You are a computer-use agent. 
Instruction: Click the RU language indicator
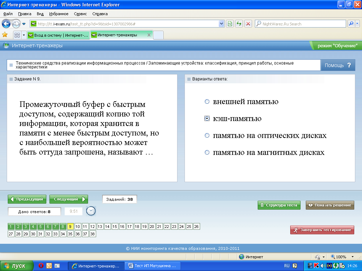[x=287, y=266]
